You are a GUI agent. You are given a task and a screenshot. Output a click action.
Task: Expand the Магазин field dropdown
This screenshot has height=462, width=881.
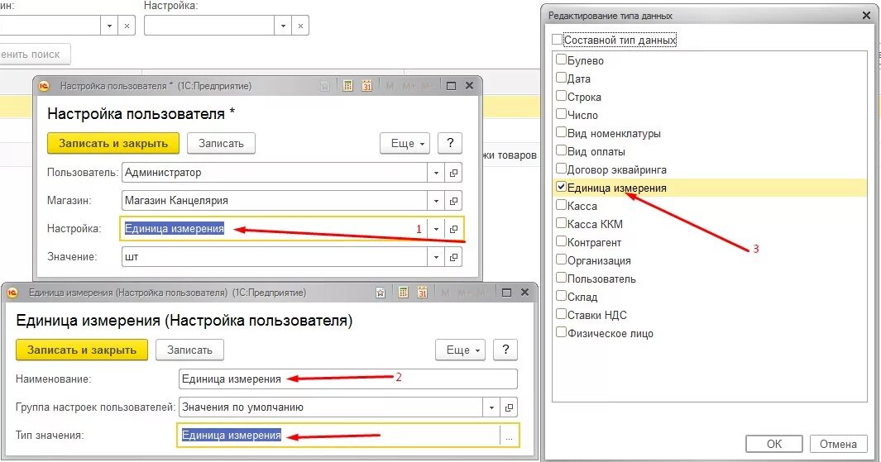(436, 201)
